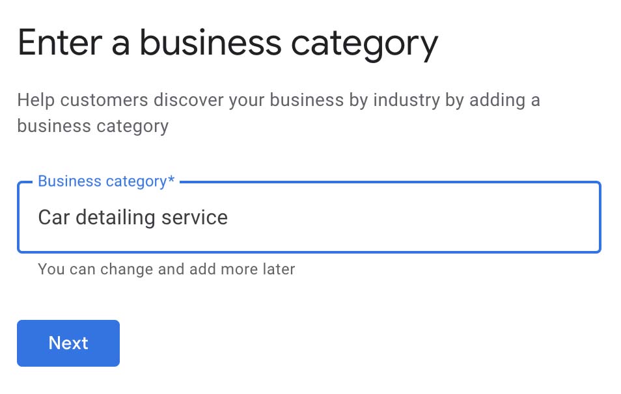The height and width of the screenshot is (394, 621).
Task: Click the Next button
Action: point(68,343)
